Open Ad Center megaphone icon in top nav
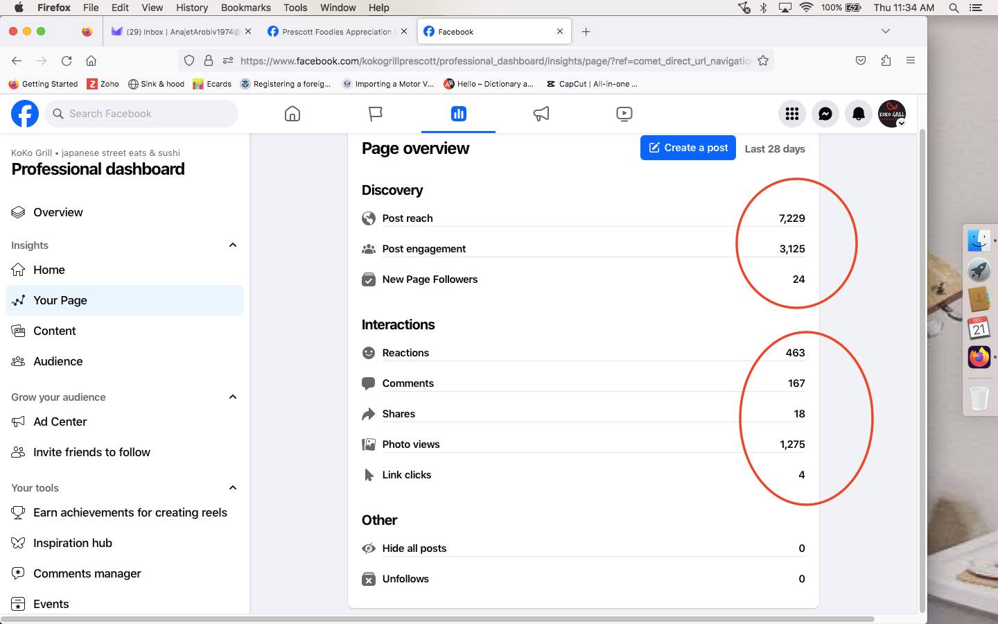This screenshot has height=624, width=998. click(x=541, y=114)
